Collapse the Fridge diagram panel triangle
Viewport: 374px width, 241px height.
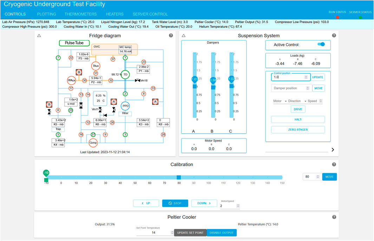(39, 35)
